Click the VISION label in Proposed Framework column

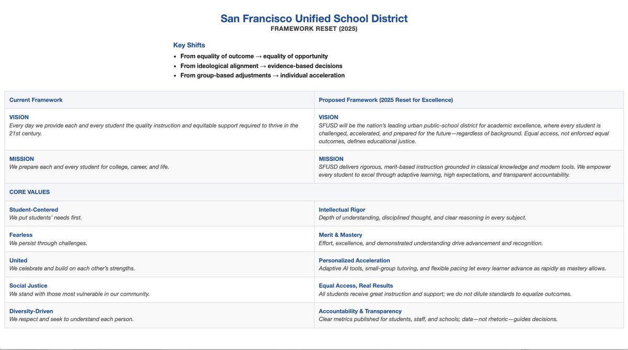coord(329,117)
